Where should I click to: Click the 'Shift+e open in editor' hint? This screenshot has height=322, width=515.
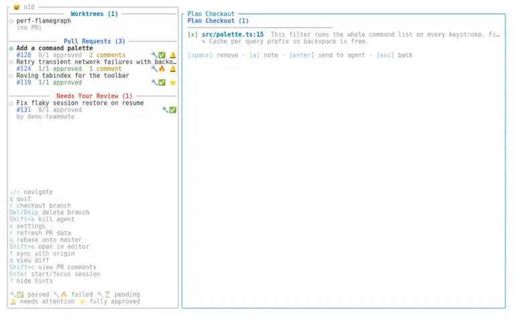(49, 247)
